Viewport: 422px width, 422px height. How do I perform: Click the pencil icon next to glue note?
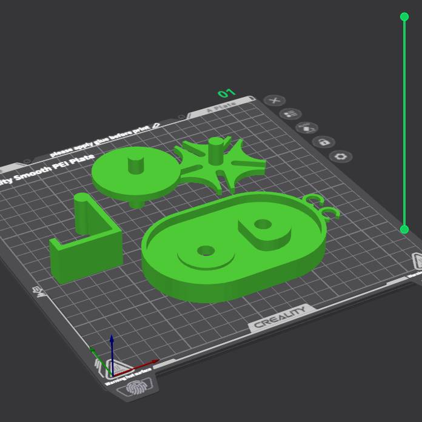[156, 125]
